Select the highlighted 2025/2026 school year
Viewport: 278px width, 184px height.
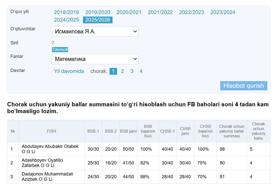coord(98,20)
